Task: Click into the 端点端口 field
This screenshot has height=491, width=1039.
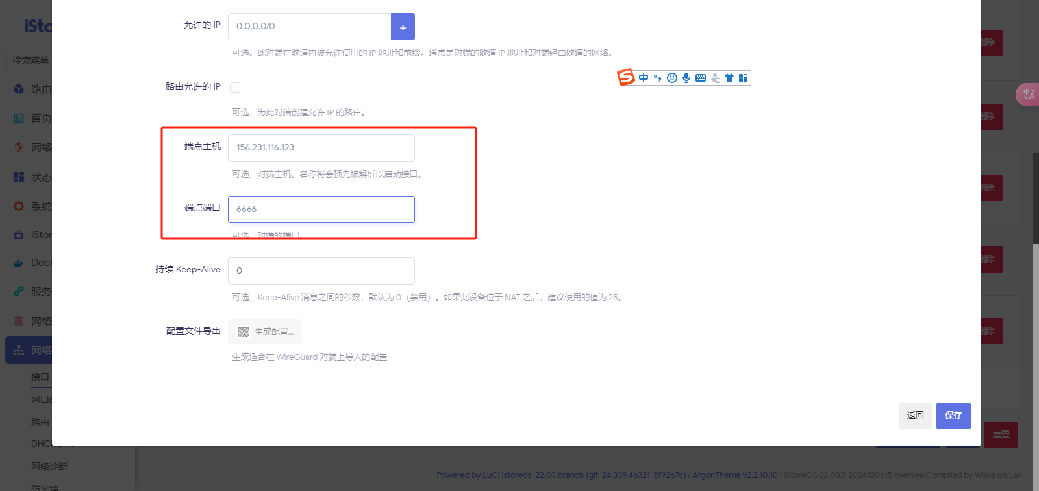Action: point(321,210)
